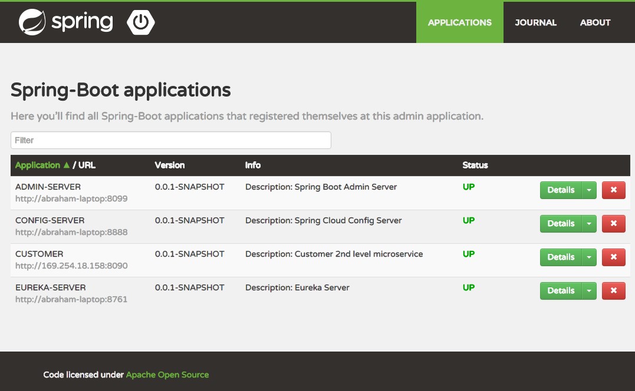Expand the Details dropdown arrow for CONFIG-SERVER
635x391 pixels.
(x=589, y=224)
